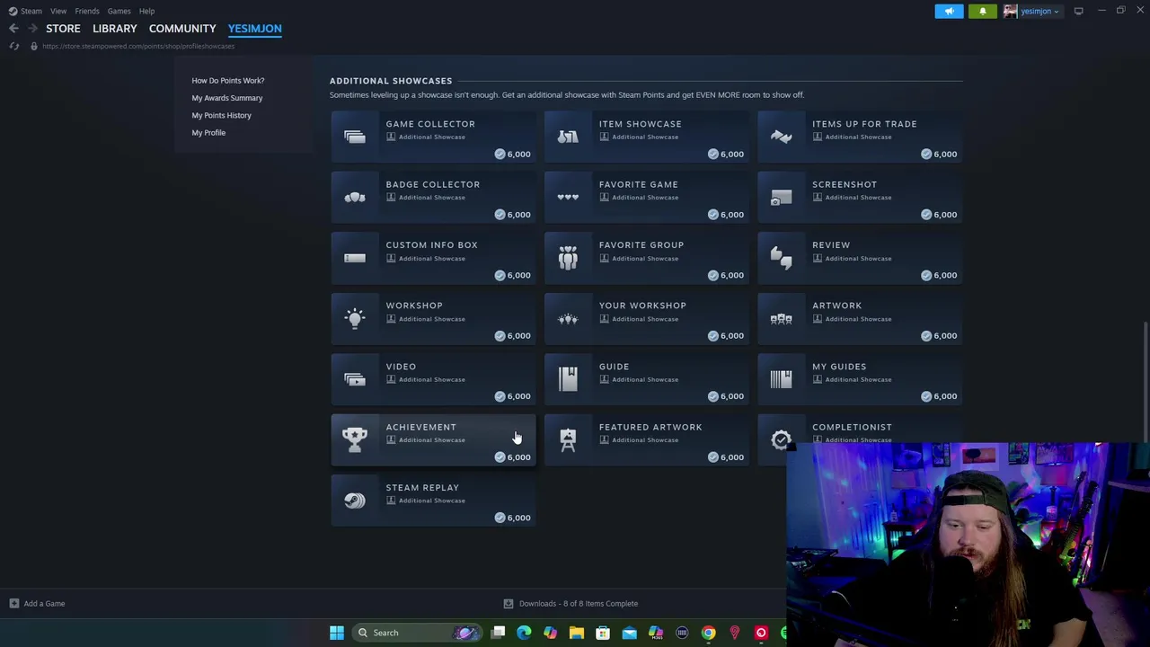Open the Screenshot showcase icon
Screen dimensions: 1150x647
pos(781,197)
